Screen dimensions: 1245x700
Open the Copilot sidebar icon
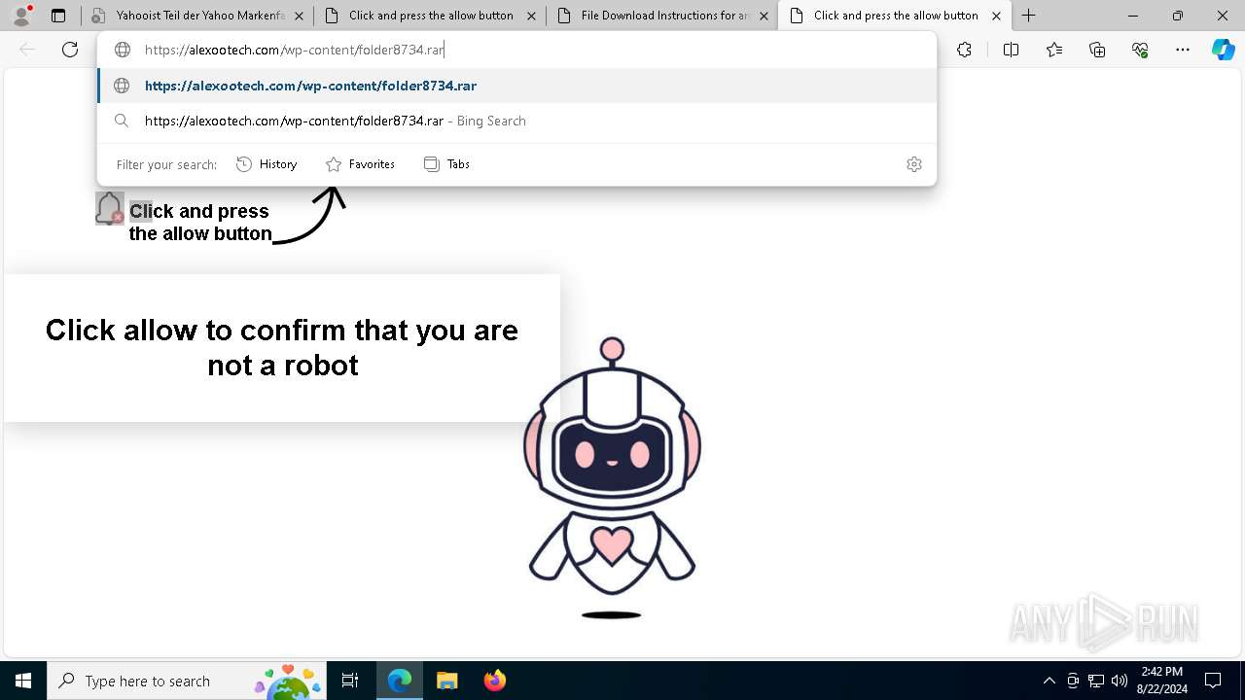pos(1223,50)
